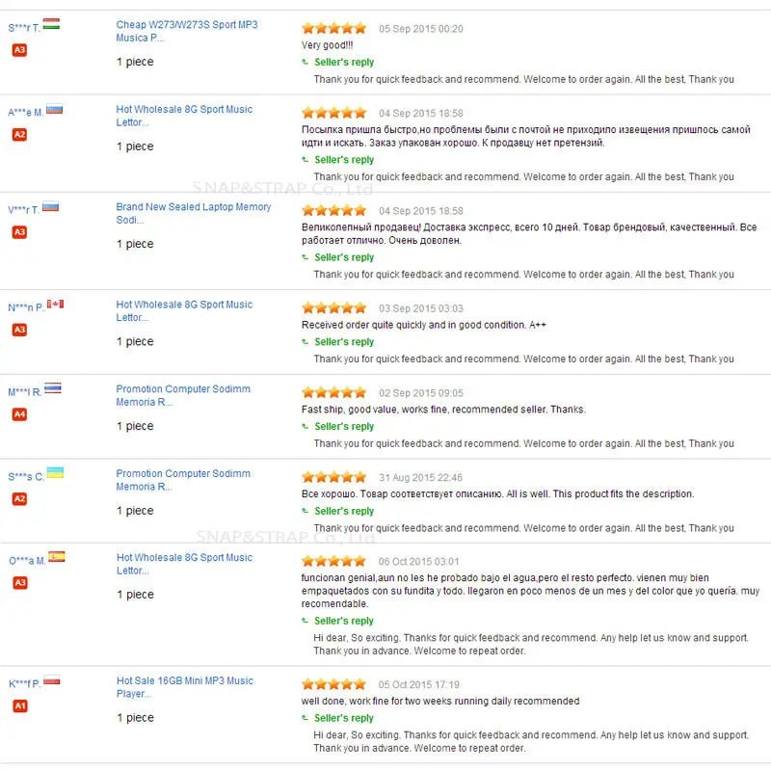The image size is (771, 771).
Task: Click 'Seller's reply' under 'Fast ship, good value' review
Action: coord(344,427)
